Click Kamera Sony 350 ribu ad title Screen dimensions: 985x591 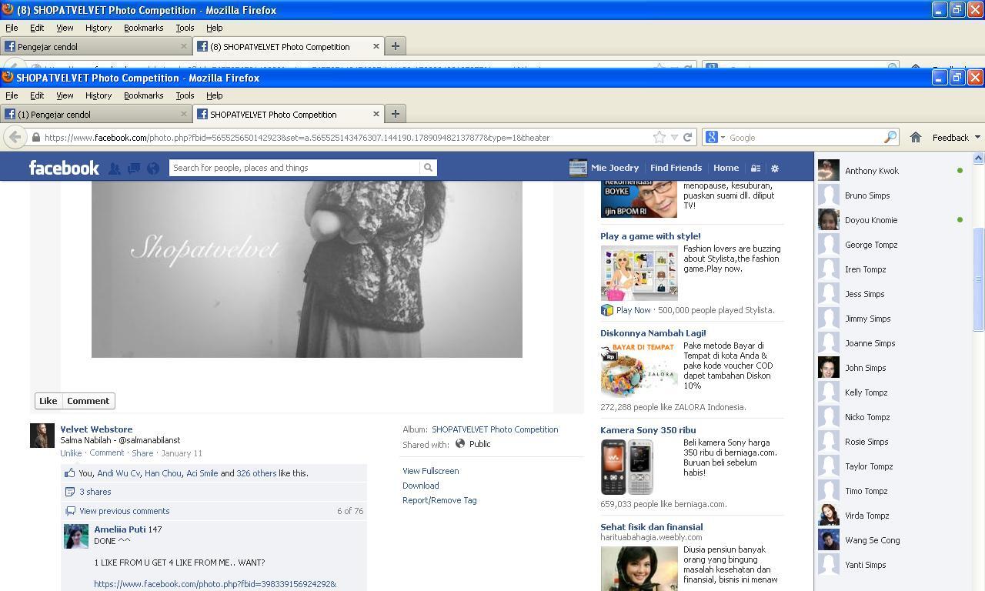pyautogui.click(x=648, y=430)
